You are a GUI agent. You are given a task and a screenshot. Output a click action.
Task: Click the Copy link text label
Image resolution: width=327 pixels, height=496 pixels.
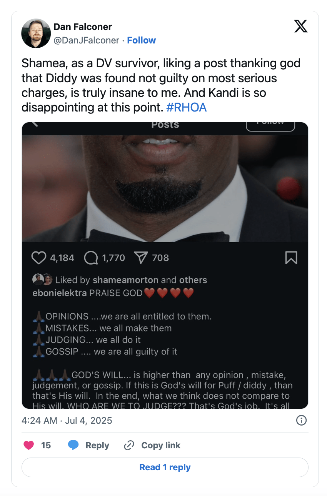[161, 445]
